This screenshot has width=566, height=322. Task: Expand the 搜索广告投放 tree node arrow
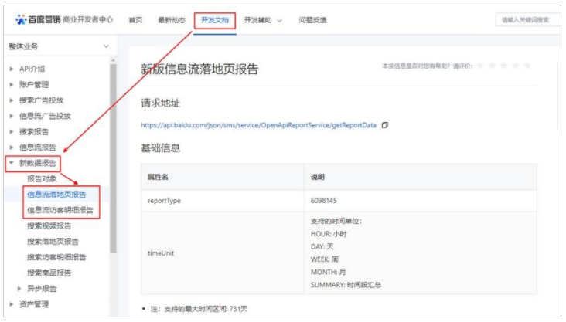(11, 100)
